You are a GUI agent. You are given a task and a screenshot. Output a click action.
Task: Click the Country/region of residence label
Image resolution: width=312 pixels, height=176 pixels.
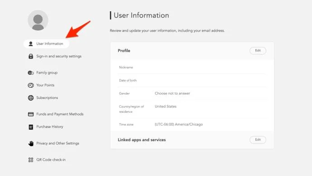click(131, 109)
